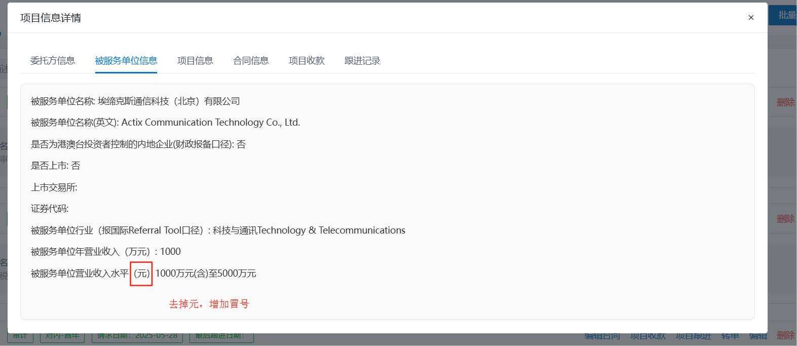This screenshot has height=346, width=797.
Task: Select the 被服务单位信息 tab
Action: (x=126, y=61)
